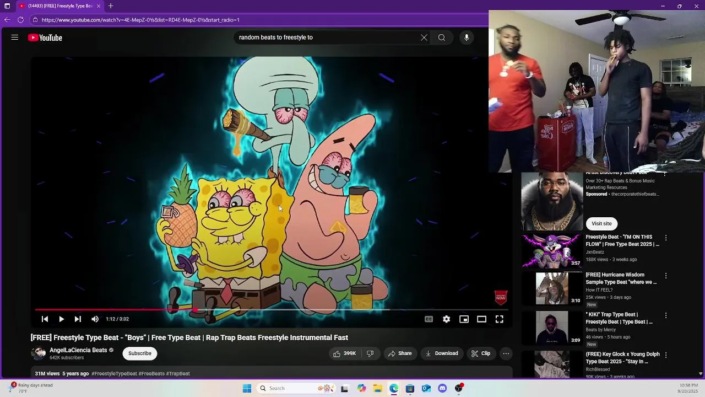Like the video with 399K likes
Image resolution: width=705 pixels, height=397 pixels.
click(344, 353)
